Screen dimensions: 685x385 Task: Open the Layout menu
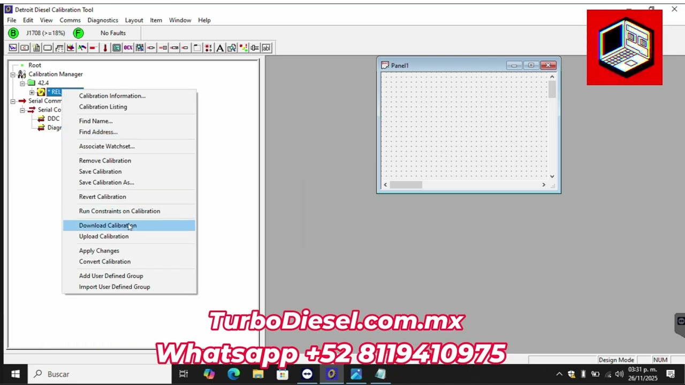coord(134,20)
